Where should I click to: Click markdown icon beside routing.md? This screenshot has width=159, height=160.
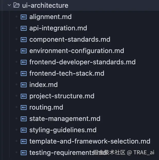click(x=24, y=108)
